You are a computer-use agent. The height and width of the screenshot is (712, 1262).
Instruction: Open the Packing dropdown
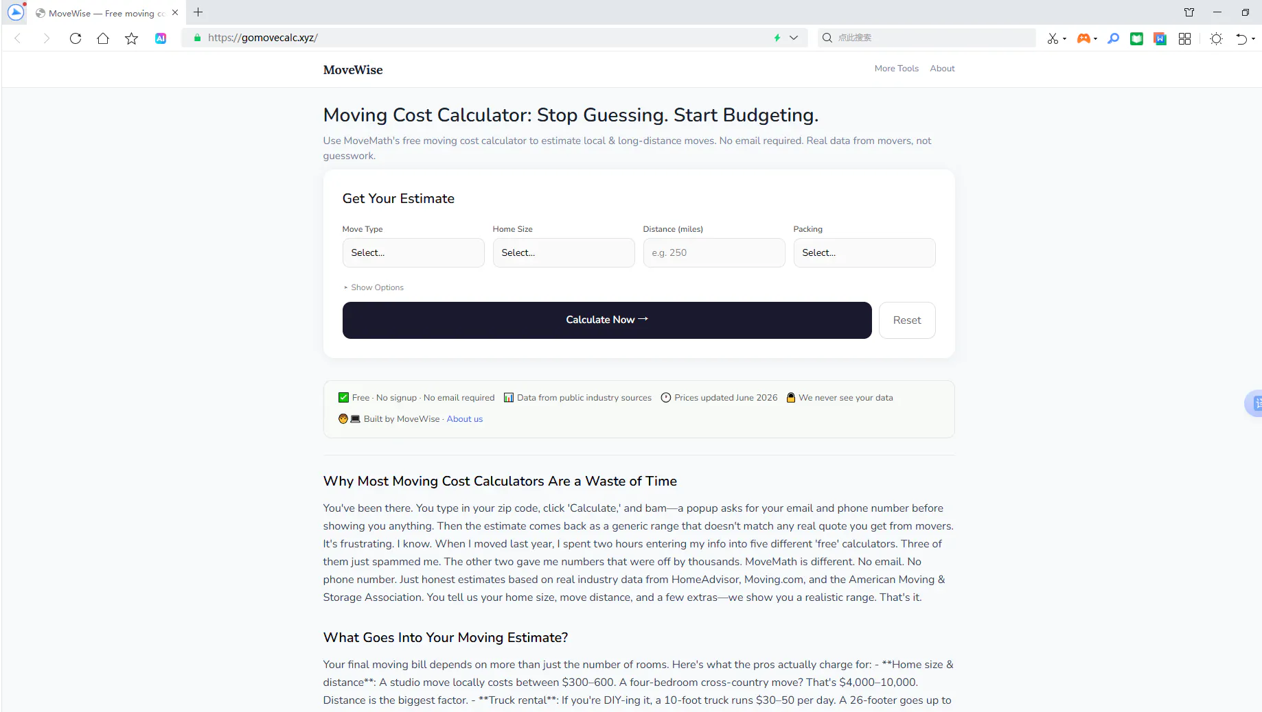coord(864,252)
